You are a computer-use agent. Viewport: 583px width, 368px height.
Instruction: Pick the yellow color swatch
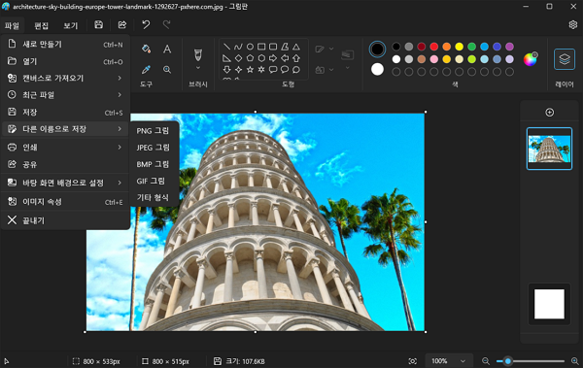coord(460,47)
